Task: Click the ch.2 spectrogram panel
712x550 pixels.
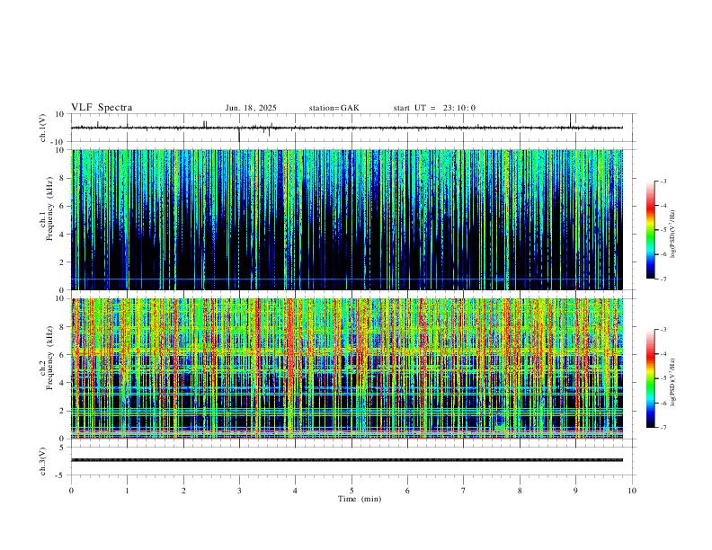Action: click(347, 368)
